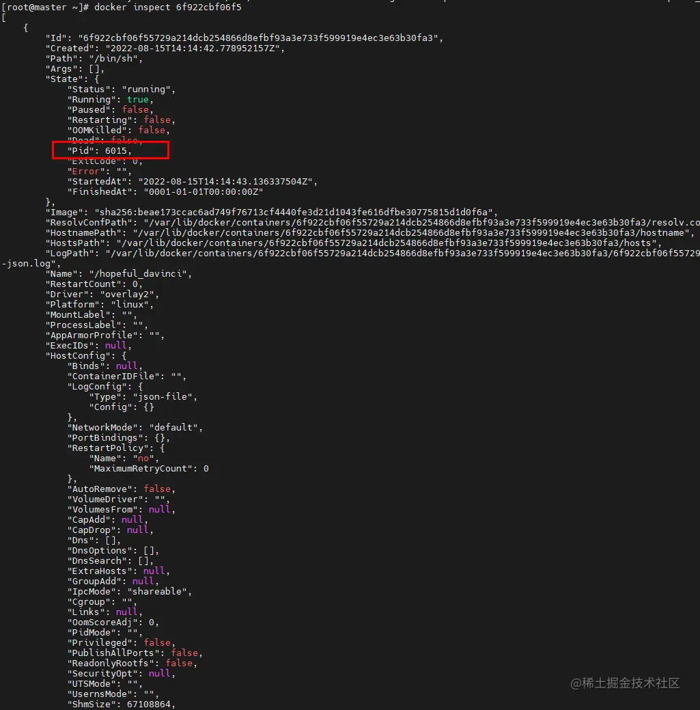Select the "Privileged": false line
This screenshot has width=700, height=710.
click(122, 643)
